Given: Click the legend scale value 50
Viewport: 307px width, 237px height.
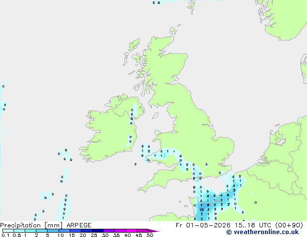Looking at the screenshot, I should pyautogui.click(x=150, y=235).
